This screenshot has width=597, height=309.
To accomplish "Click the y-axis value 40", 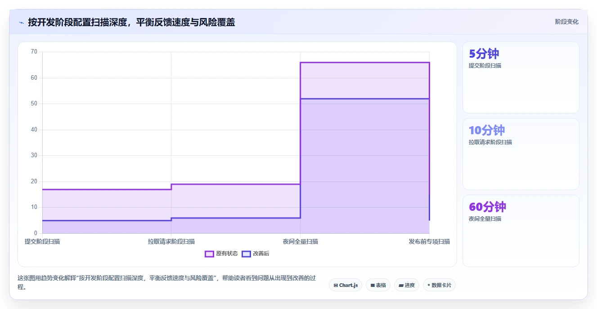I will [34, 130].
